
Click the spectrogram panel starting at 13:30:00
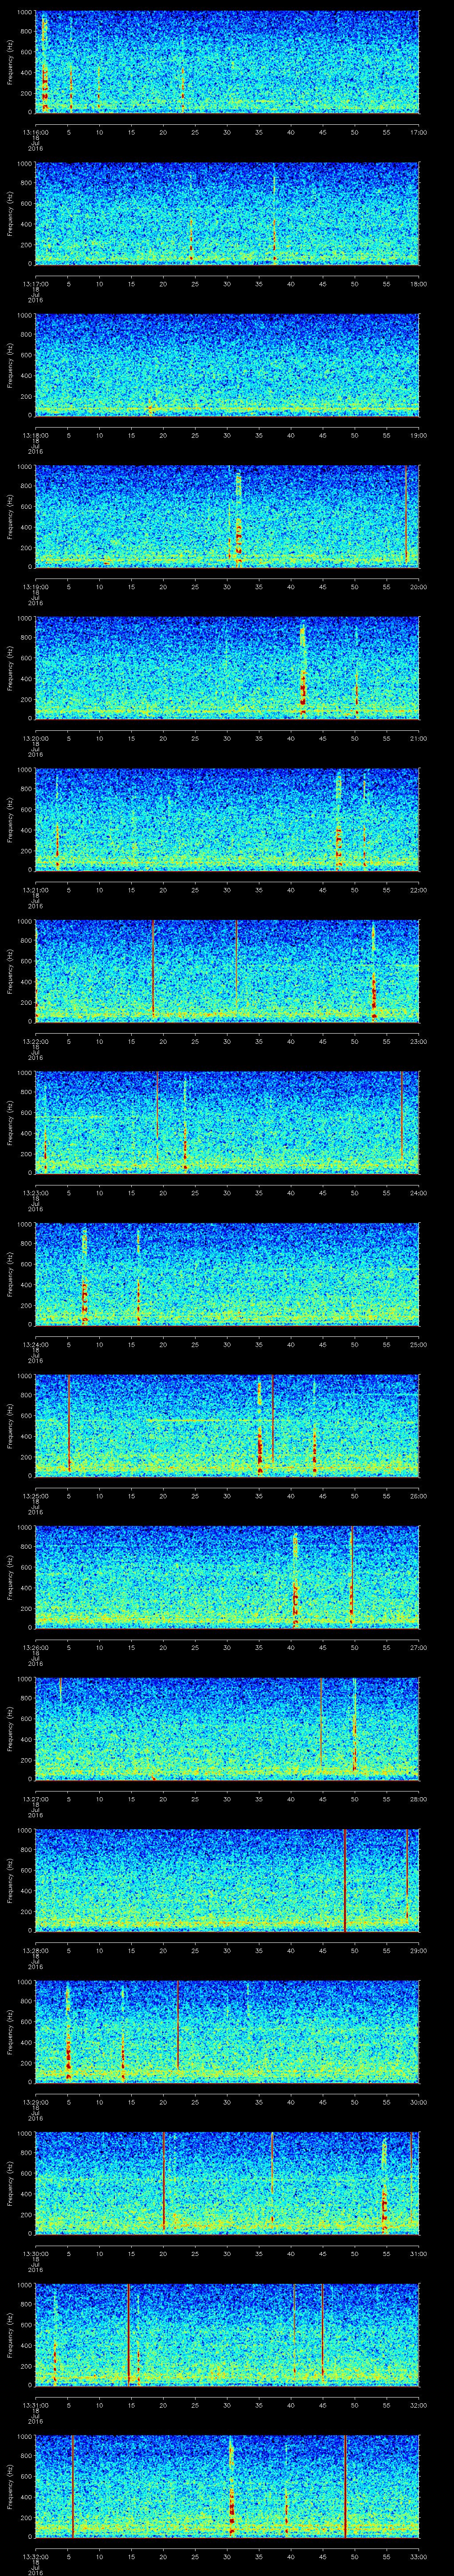point(227,2182)
